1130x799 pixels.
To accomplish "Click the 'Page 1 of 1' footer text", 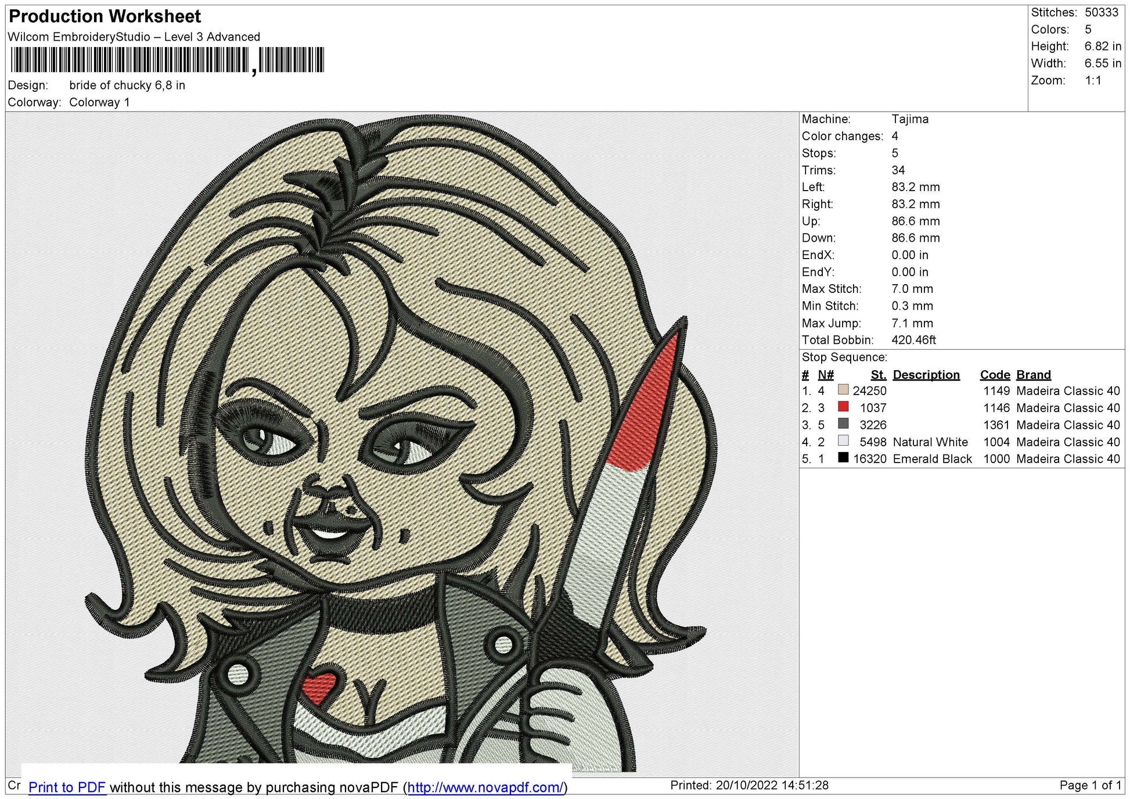I will [1090, 786].
